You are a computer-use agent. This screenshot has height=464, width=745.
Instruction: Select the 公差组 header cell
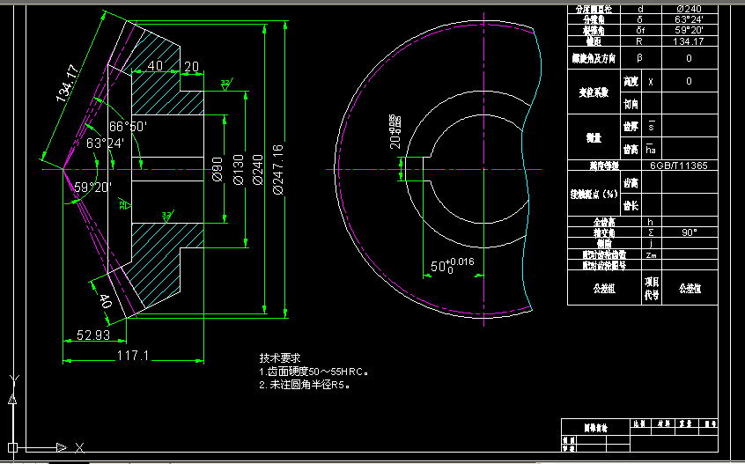click(x=604, y=288)
